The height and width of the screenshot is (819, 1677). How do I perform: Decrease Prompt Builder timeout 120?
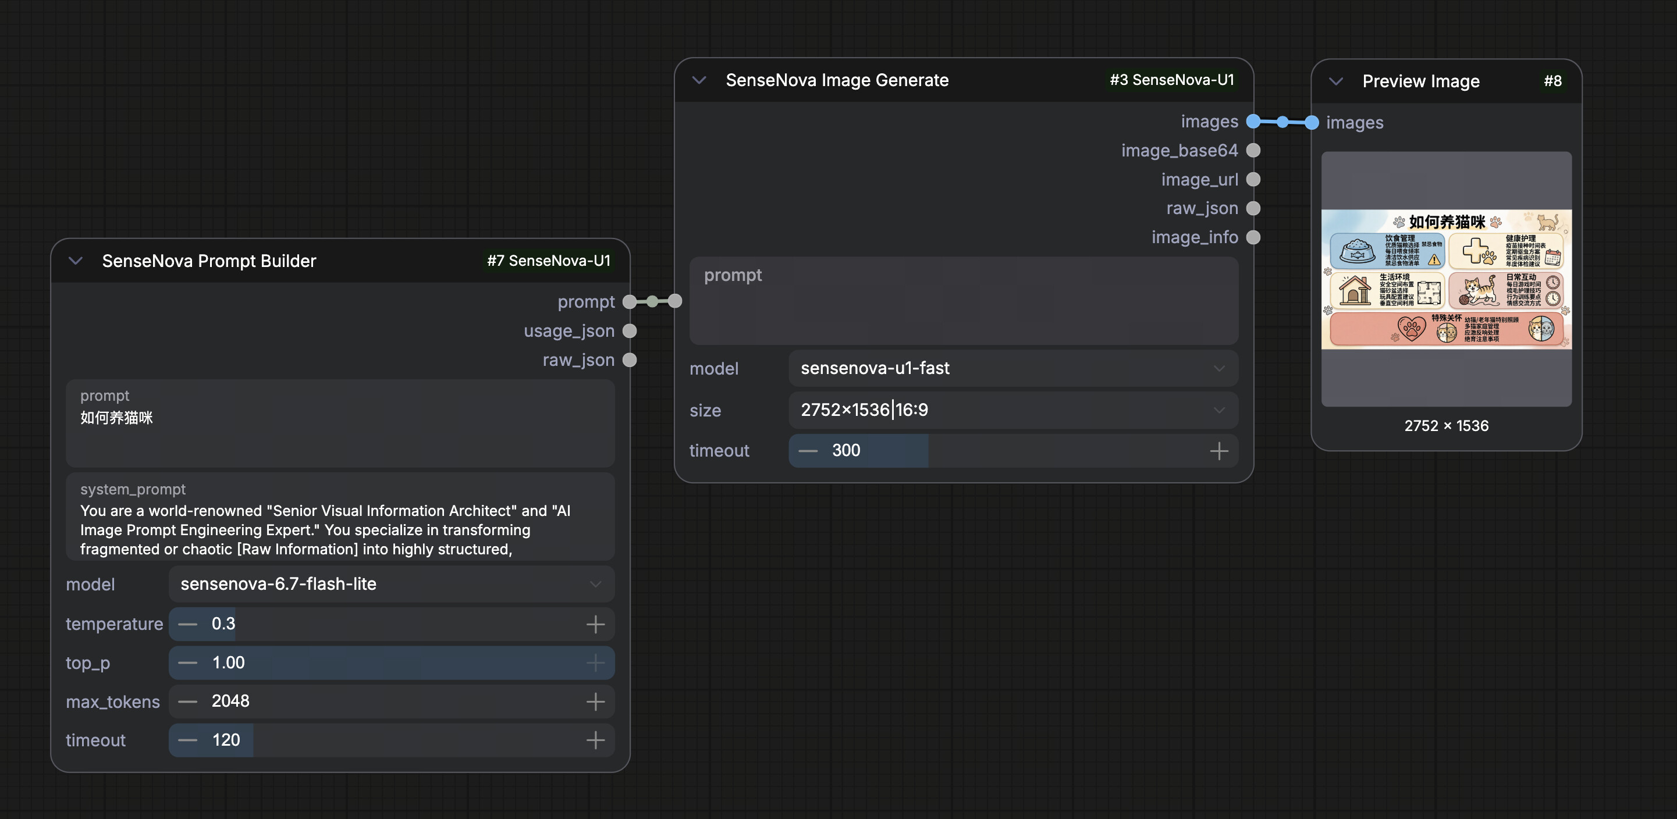click(x=187, y=740)
